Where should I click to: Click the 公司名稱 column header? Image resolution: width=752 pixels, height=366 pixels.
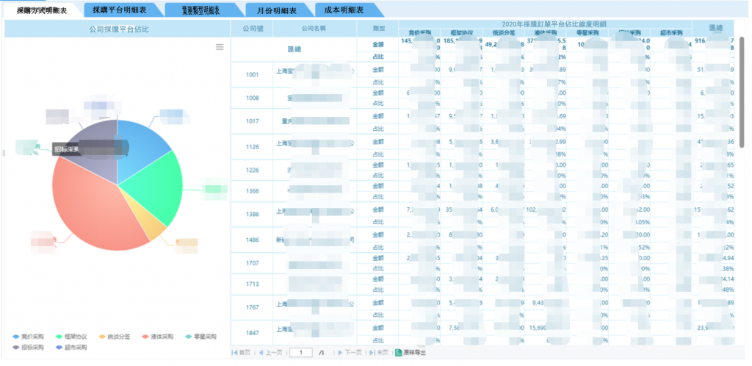click(314, 29)
